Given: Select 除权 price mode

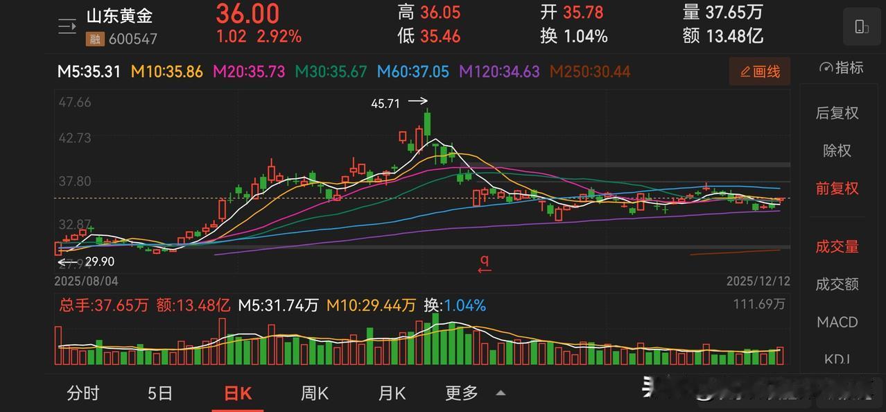Looking at the screenshot, I should 837,151.
